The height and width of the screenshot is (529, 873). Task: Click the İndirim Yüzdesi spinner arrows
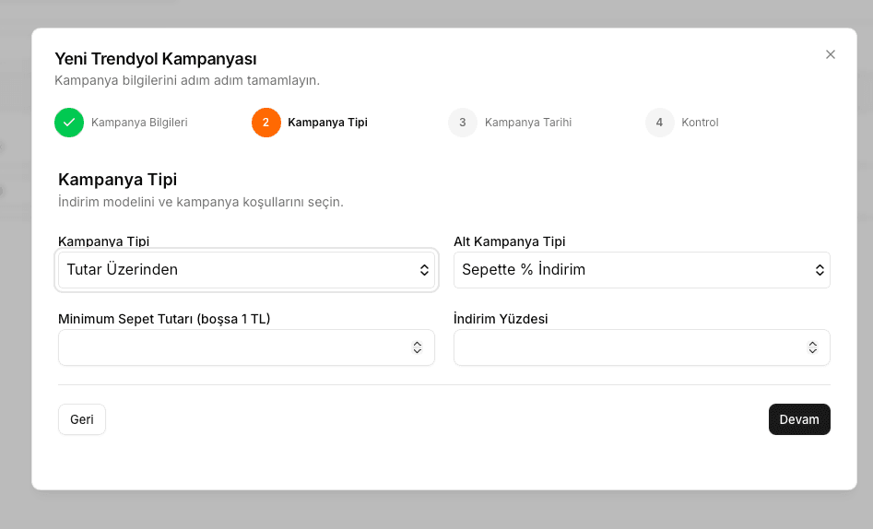[813, 347]
